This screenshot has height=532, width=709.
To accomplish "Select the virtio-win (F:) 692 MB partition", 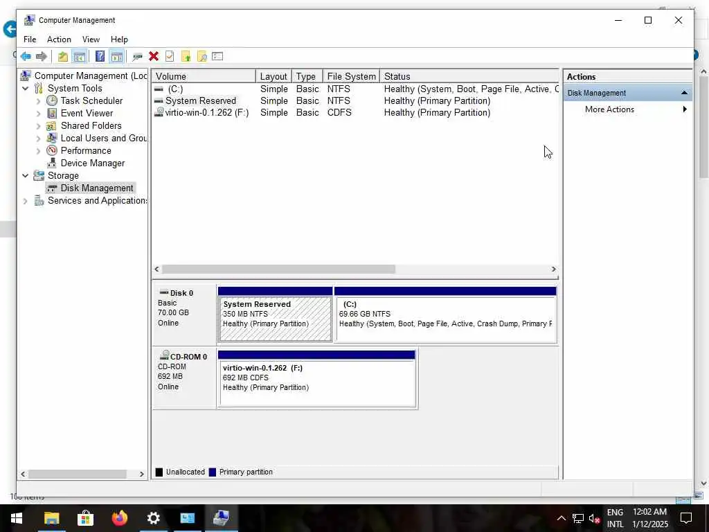I will 317,379.
